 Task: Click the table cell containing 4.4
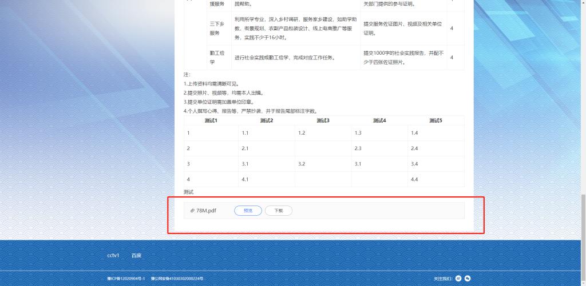tap(435, 179)
